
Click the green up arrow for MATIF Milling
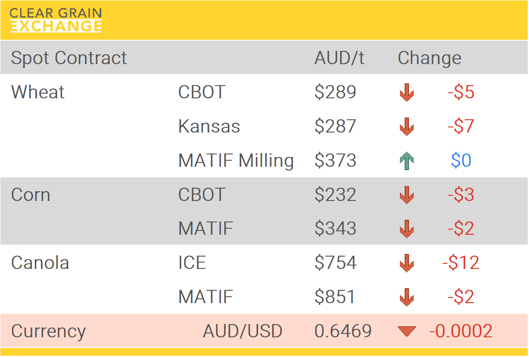[406, 161]
